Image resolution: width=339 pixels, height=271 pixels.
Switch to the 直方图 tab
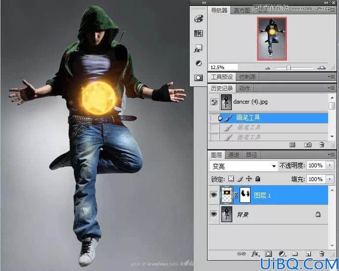242,10
